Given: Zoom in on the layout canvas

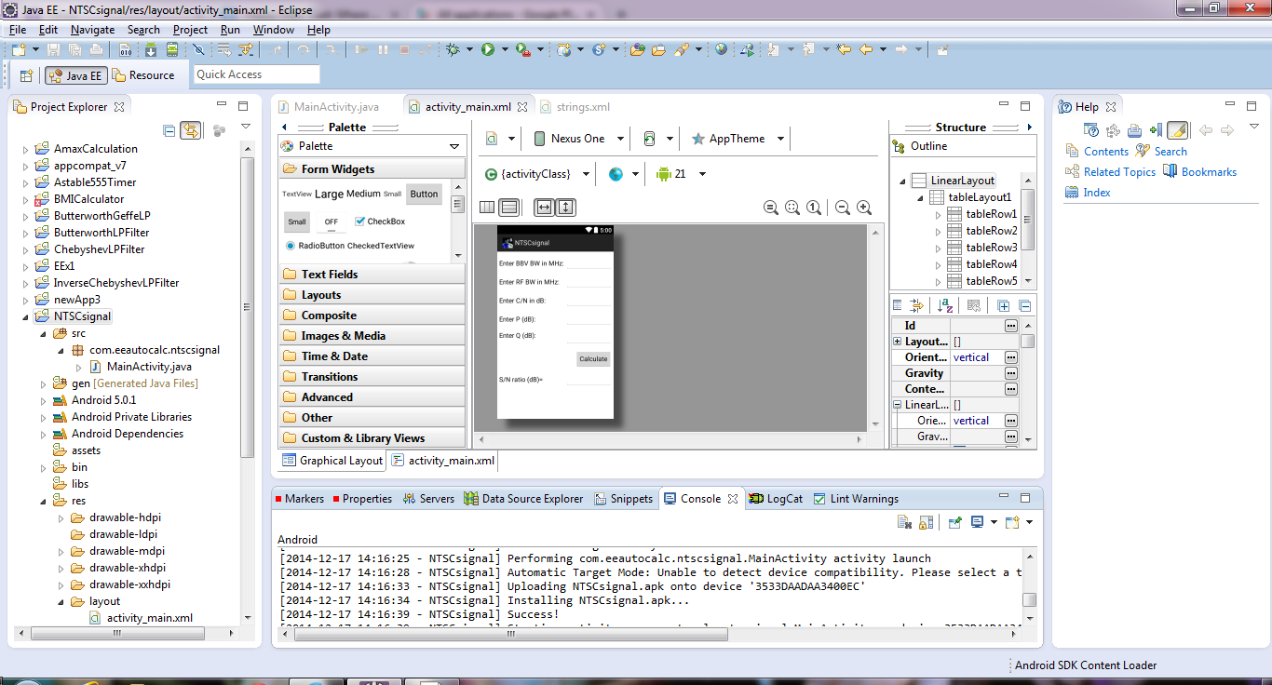Looking at the screenshot, I should 864,208.
